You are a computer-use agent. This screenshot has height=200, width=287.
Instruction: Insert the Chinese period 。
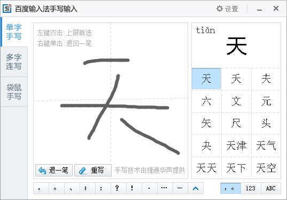tap(57, 188)
